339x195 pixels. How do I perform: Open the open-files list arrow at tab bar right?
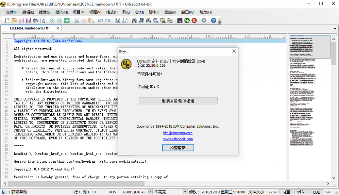(335, 28)
